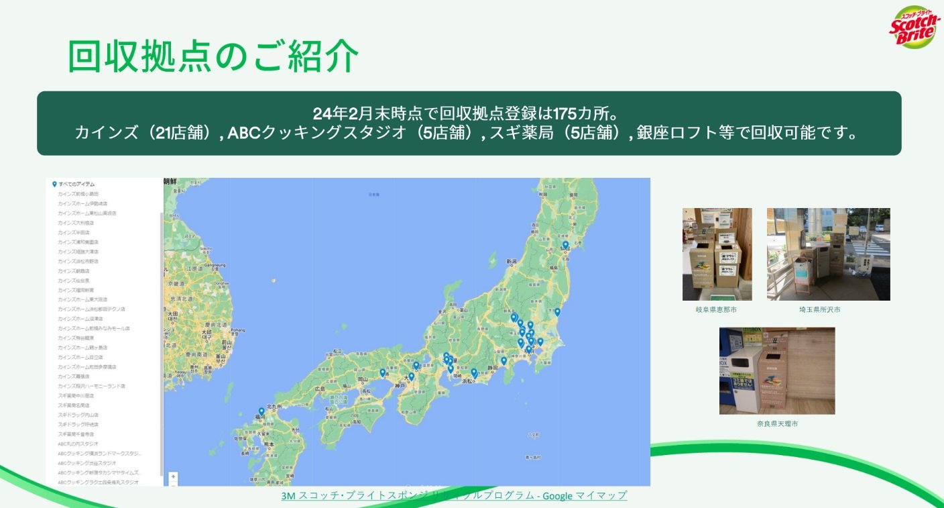
Task: Open the 岐阜県恵那市 collection box photo
Action: pyautogui.click(x=717, y=254)
